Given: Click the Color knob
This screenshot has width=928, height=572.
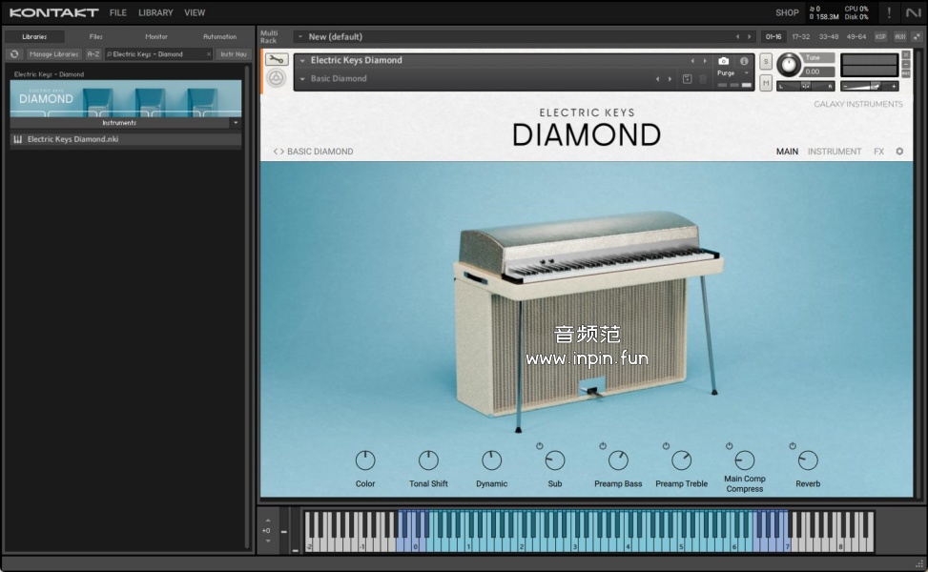Looking at the screenshot, I should [365, 460].
